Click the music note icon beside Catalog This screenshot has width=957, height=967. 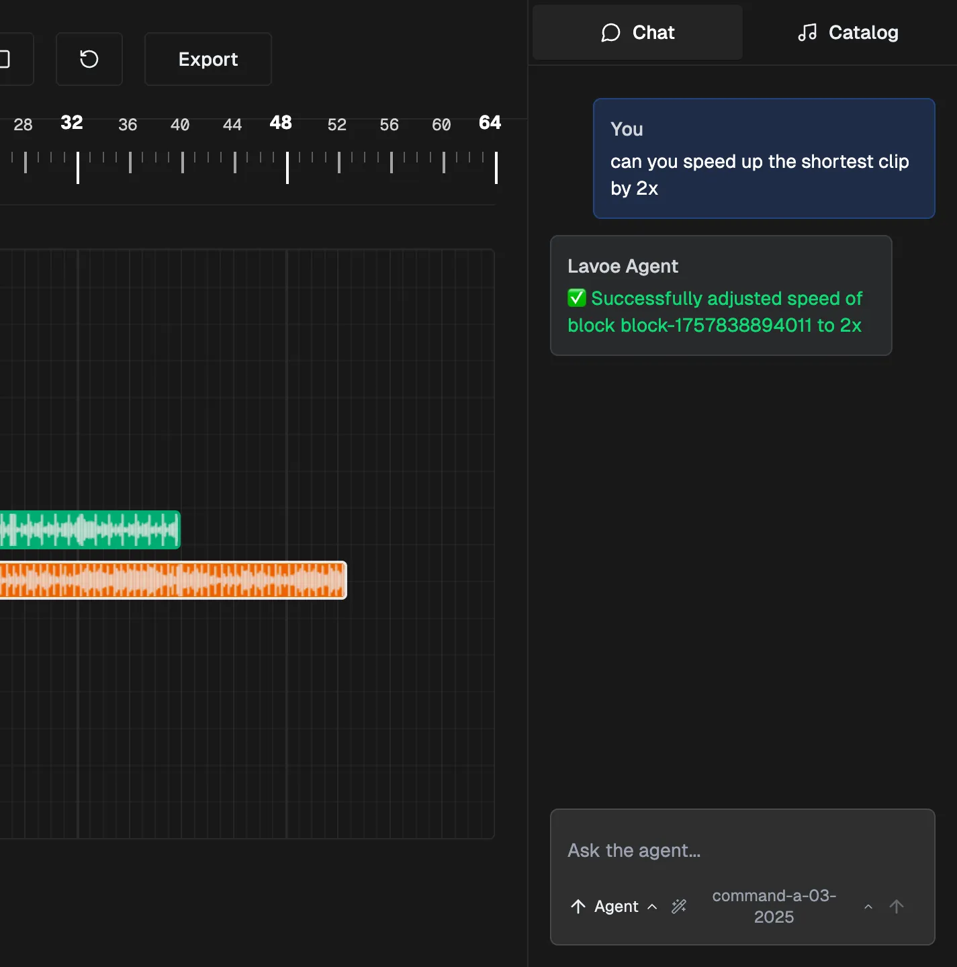click(807, 32)
